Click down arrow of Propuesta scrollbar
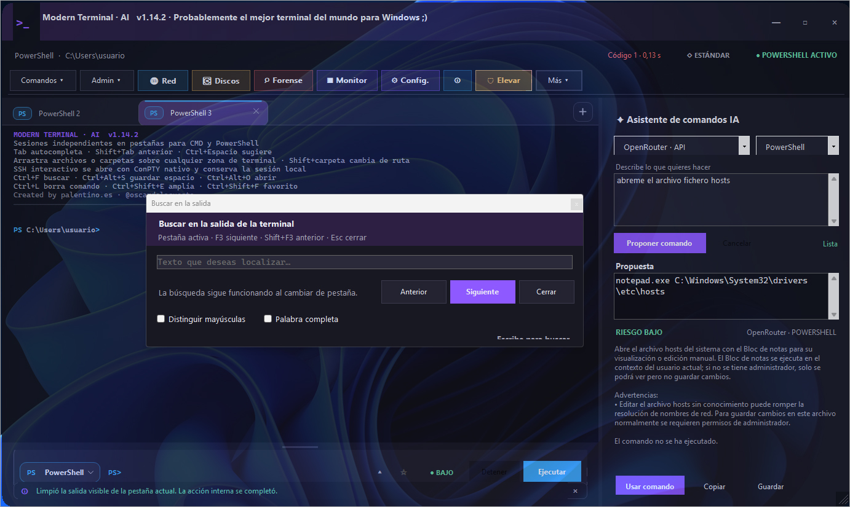The height and width of the screenshot is (507, 850). (834, 315)
